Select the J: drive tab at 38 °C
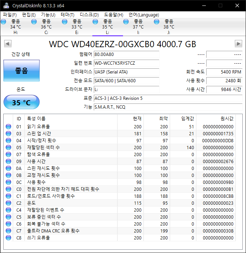246x253 pixels. pyautogui.click(x=169, y=27)
